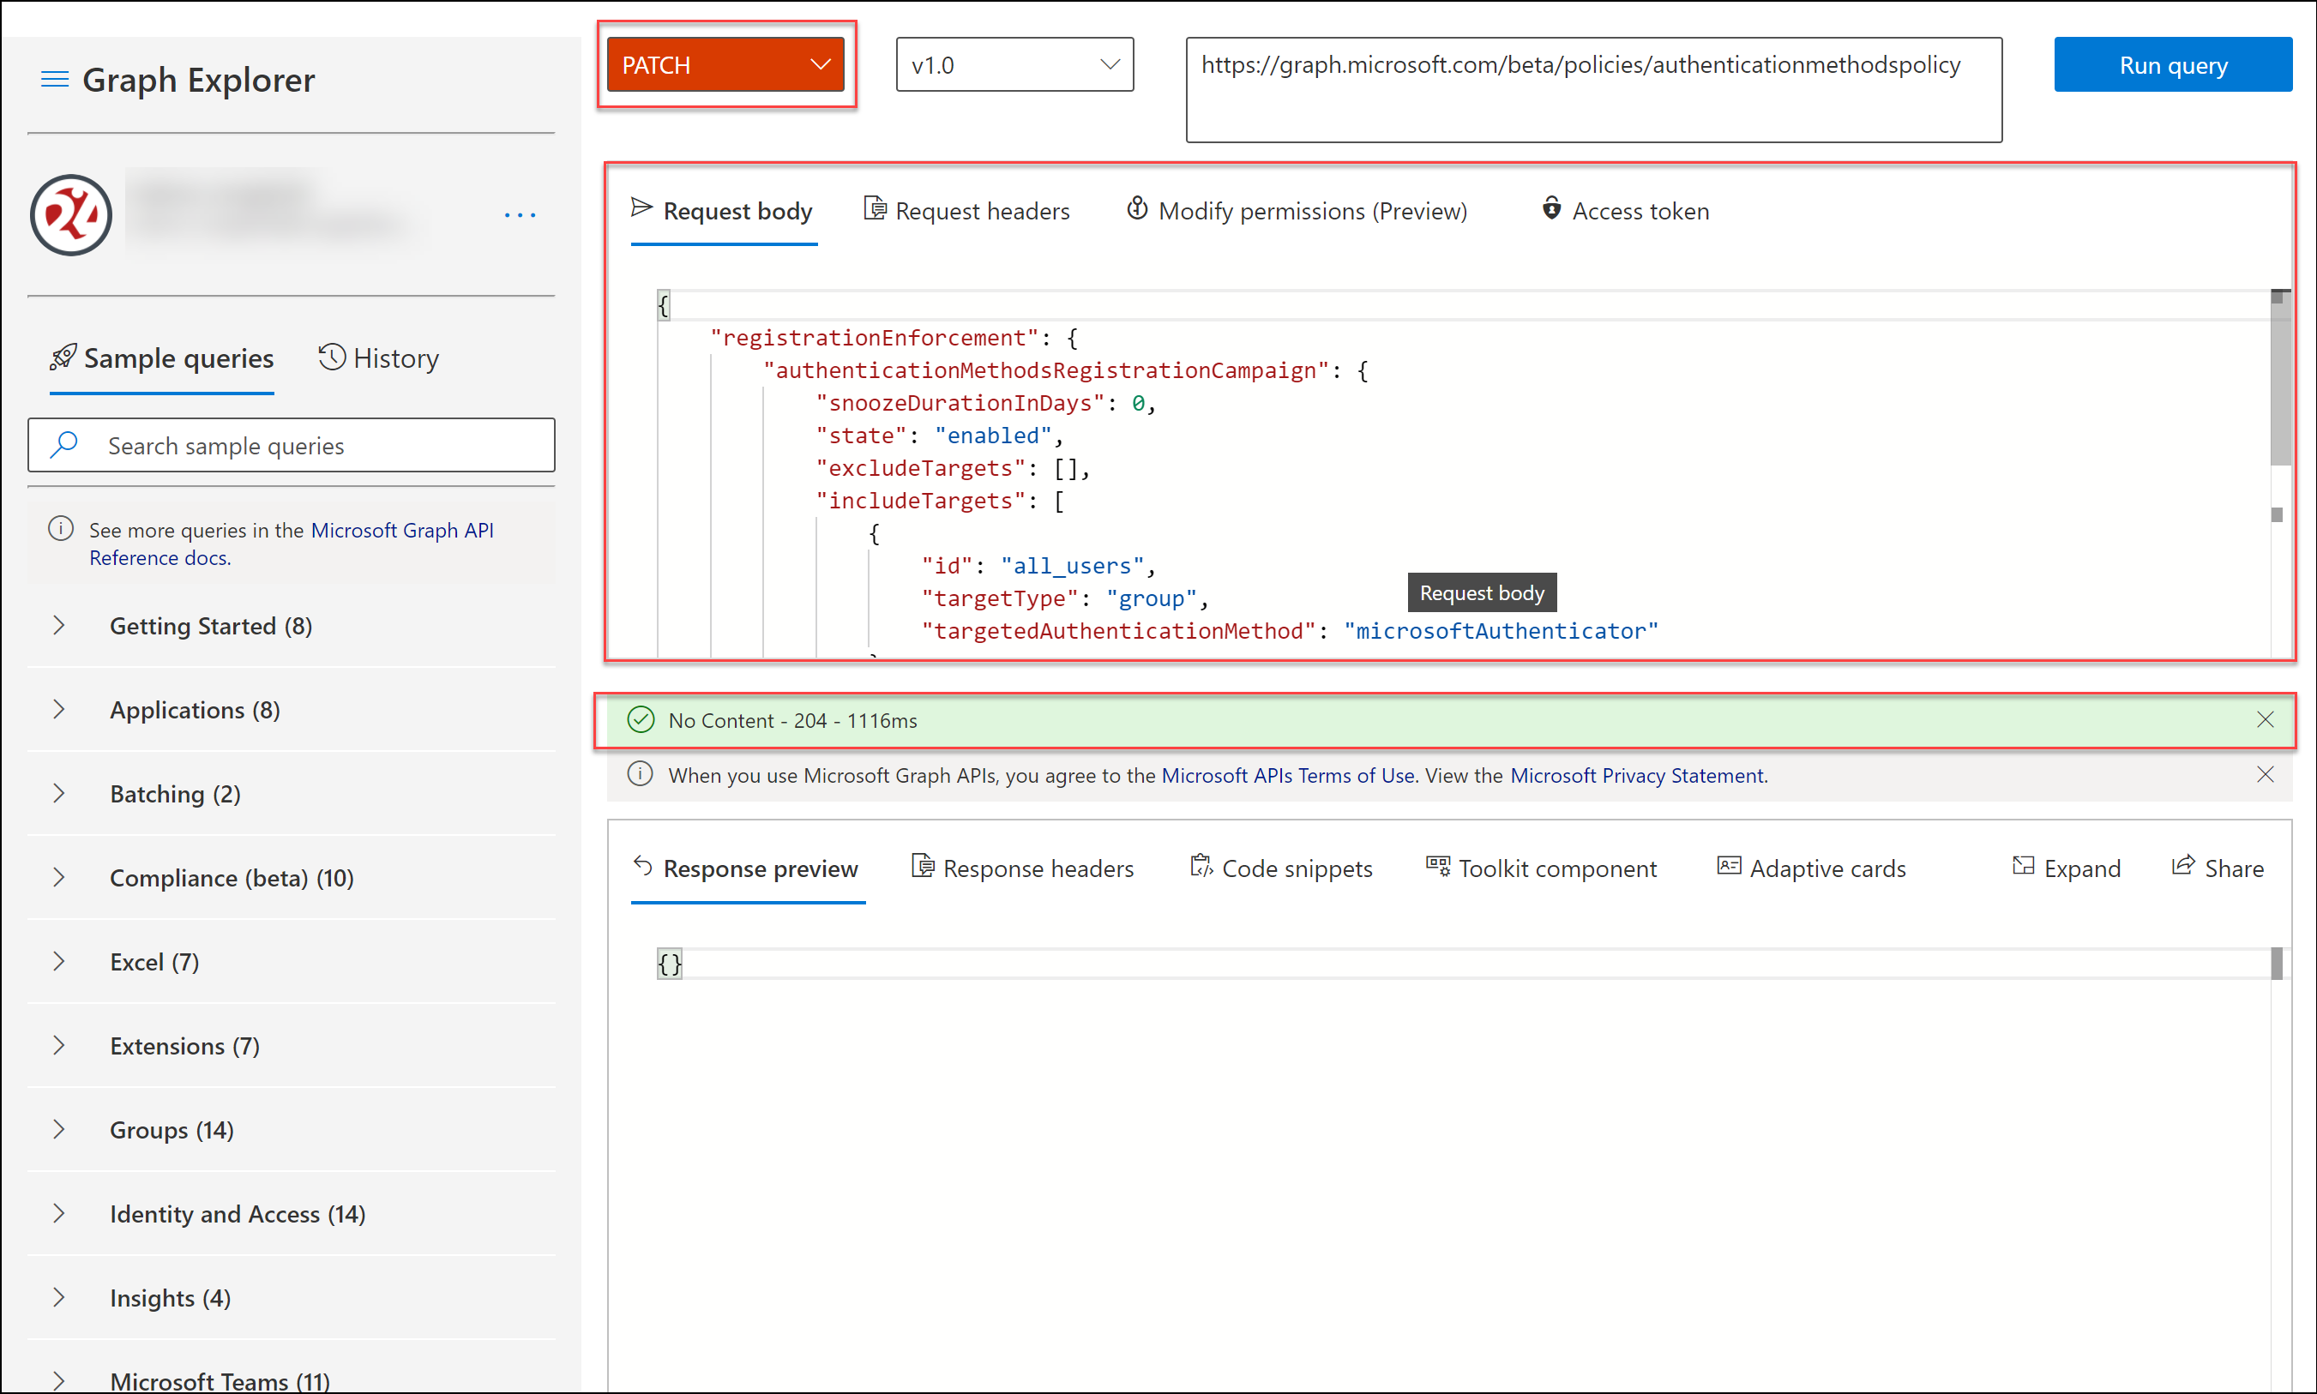
Task: Click the Response preview reply arrow icon
Action: (x=642, y=865)
